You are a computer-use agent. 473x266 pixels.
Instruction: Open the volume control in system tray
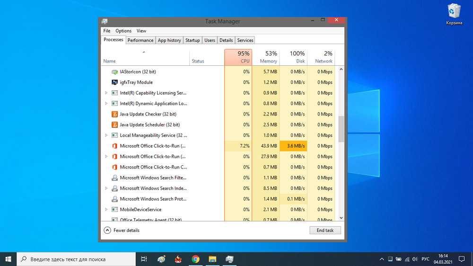(415, 259)
